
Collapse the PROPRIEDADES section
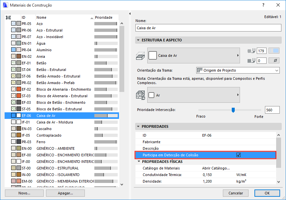pyautogui.click(x=138, y=126)
